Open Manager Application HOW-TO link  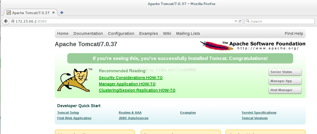tap(127, 84)
